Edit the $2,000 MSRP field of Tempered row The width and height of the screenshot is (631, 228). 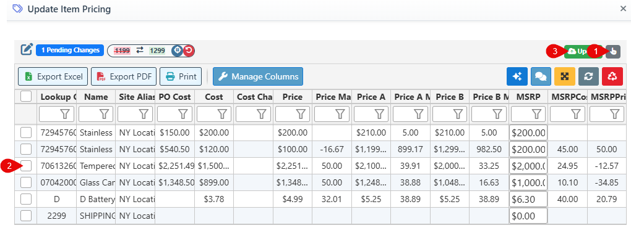click(528, 166)
